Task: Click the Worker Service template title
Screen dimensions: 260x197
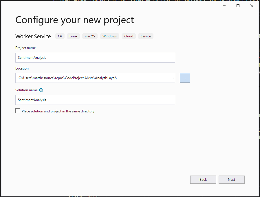Action: (x=33, y=36)
